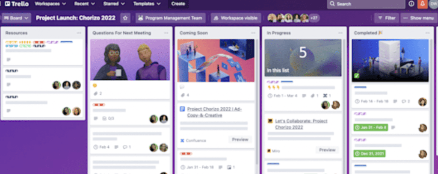Click the Feb 4 due date badge
Screen dimensions: 438x174
tap(102, 147)
